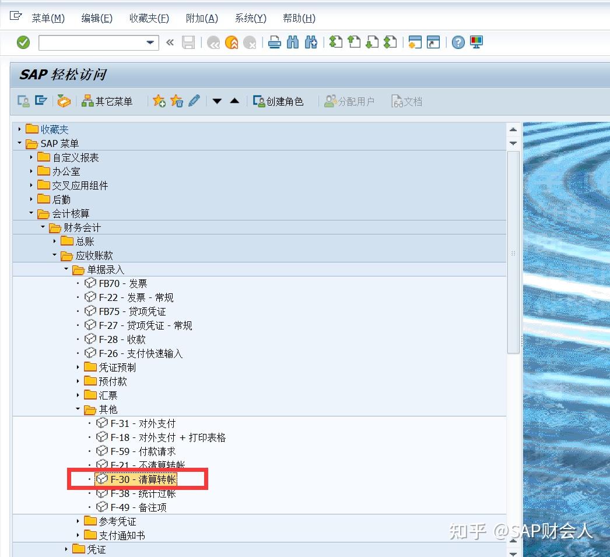This screenshot has height=557, width=610.
Task: Click the Save (diskette) icon
Action: (188, 42)
